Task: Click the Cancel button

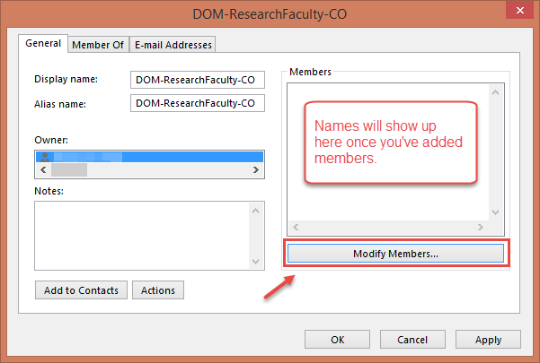Action: pyautogui.click(x=412, y=340)
